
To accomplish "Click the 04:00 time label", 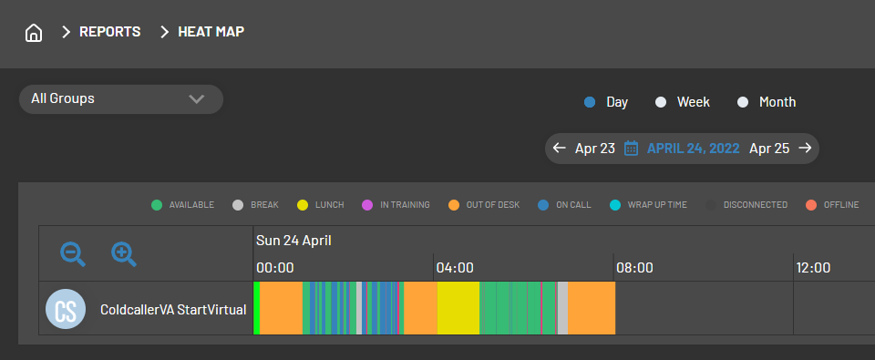I will [x=455, y=268].
